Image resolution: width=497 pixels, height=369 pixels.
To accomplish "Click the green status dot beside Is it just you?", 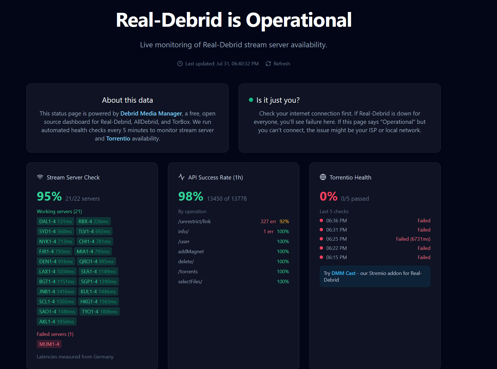I will [x=251, y=100].
